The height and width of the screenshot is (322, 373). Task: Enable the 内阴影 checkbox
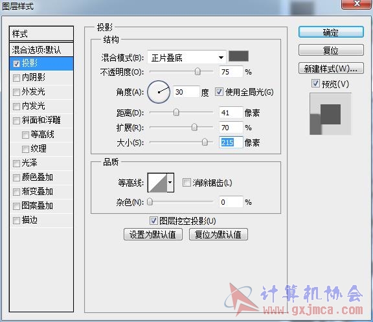point(16,78)
